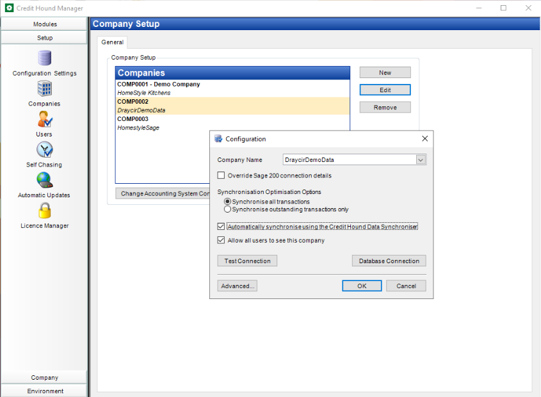Open the Self Chasing clock icon
The image size is (541, 397).
45,149
